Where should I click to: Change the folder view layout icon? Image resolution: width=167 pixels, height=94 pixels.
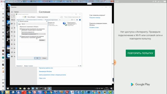[x=72, y=20]
